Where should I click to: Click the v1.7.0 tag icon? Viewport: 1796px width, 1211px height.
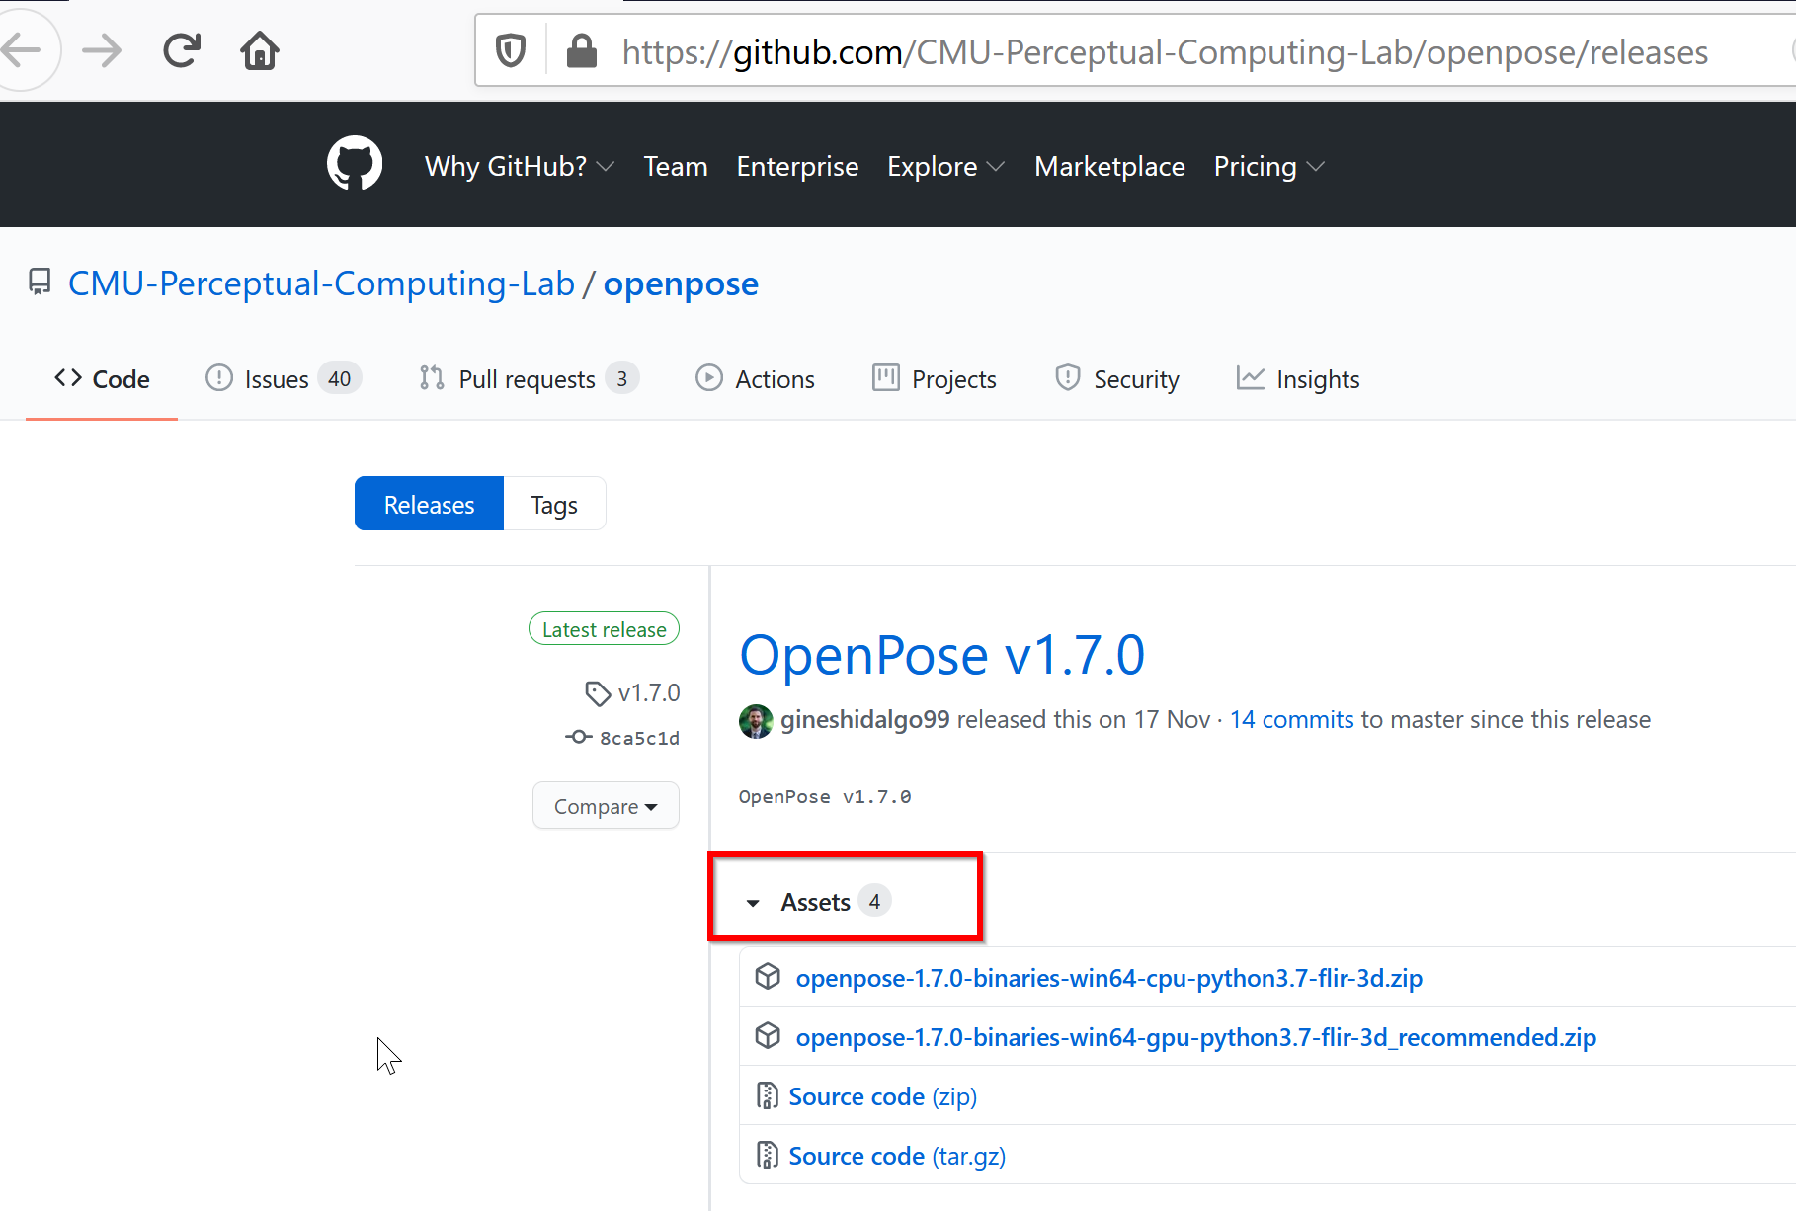pyautogui.click(x=598, y=693)
